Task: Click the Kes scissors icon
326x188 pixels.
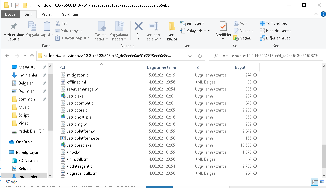Action: tap(58, 23)
